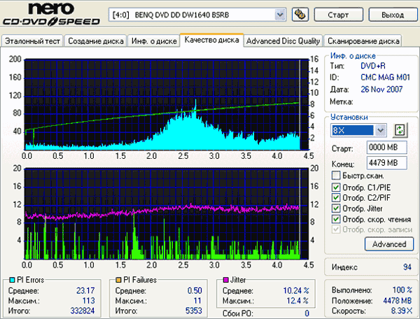420x319 pixels.
Task: Click the Выполнено value 100 %
Action: pyautogui.click(x=402, y=290)
